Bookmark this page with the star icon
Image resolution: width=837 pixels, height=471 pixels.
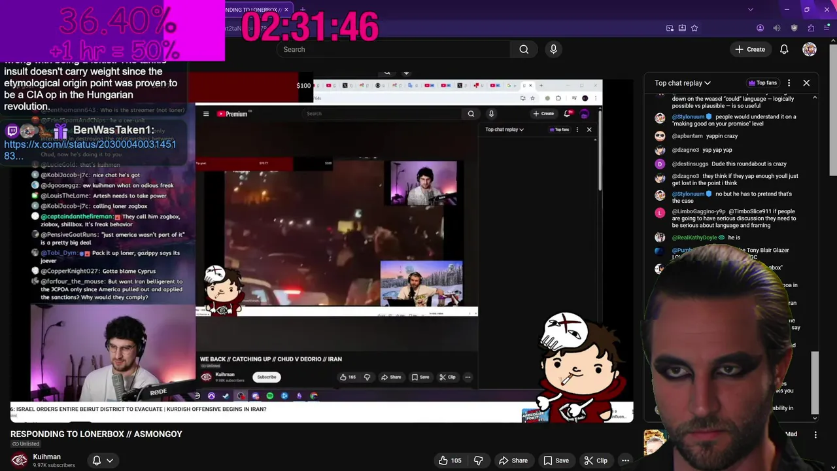[694, 28]
